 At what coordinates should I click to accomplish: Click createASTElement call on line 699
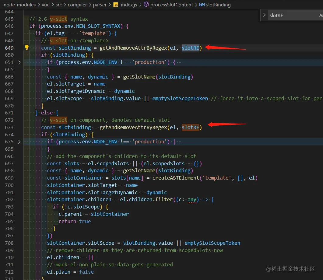point(176,178)
